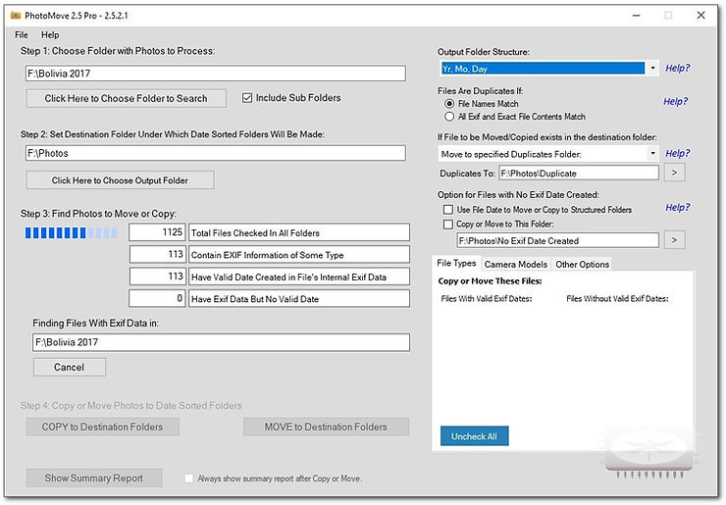
Task: Toggle Always show summary report checkbox
Action: pos(189,479)
